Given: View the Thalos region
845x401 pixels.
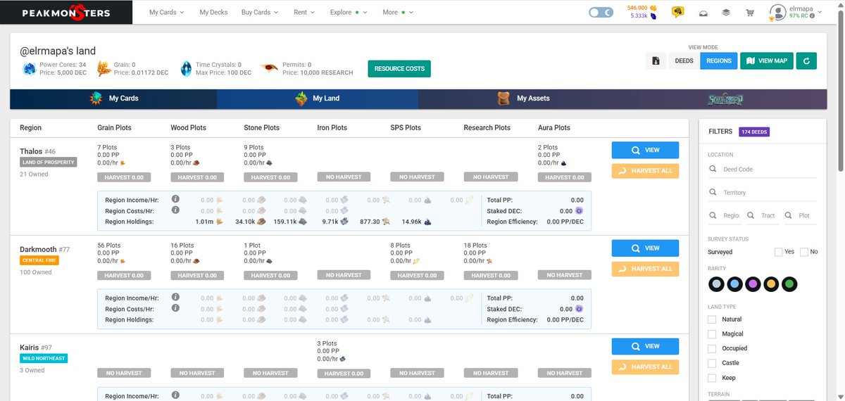Looking at the screenshot, I should [645, 150].
